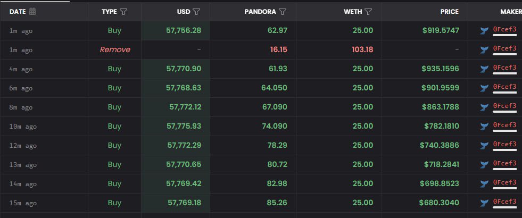Select USD value 57,772.29

pyautogui.click(x=184, y=146)
